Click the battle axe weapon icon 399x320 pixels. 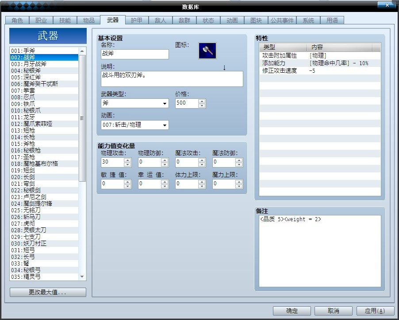tap(207, 51)
